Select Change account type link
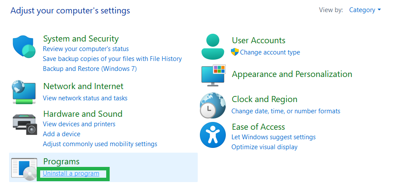Viewport: 395px width, 192px height. 270,52
